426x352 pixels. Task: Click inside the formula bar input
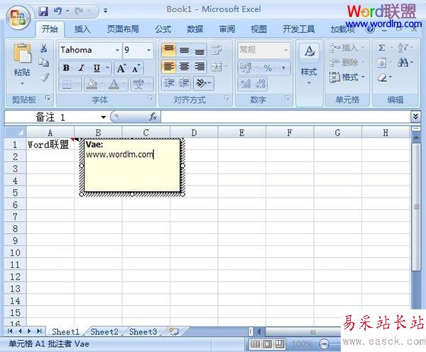285,117
